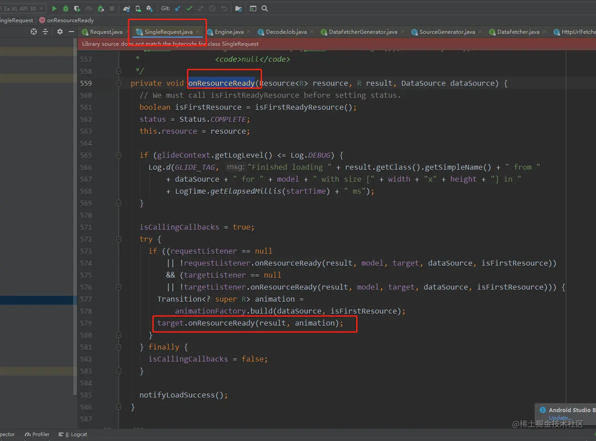Collapse finally block at line 581
Image resolution: width=596 pixels, height=441 pixels.
119,347
